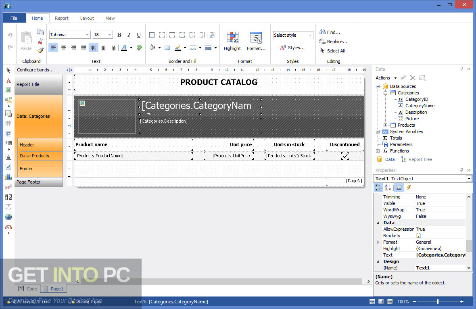Screen dimensions: 476x309
Task: Expand the Format property row
Action: tap(378, 242)
